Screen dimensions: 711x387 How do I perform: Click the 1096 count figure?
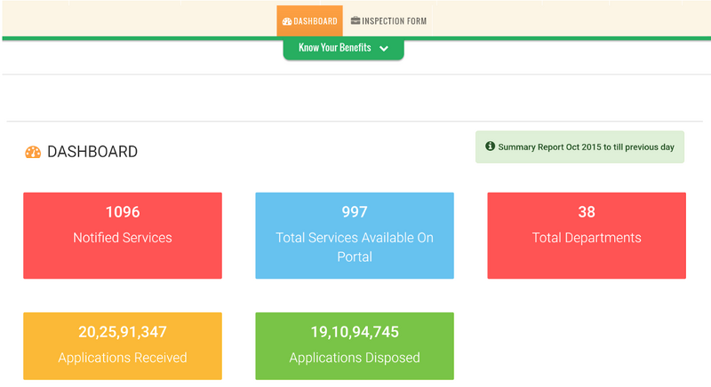pyautogui.click(x=123, y=212)
